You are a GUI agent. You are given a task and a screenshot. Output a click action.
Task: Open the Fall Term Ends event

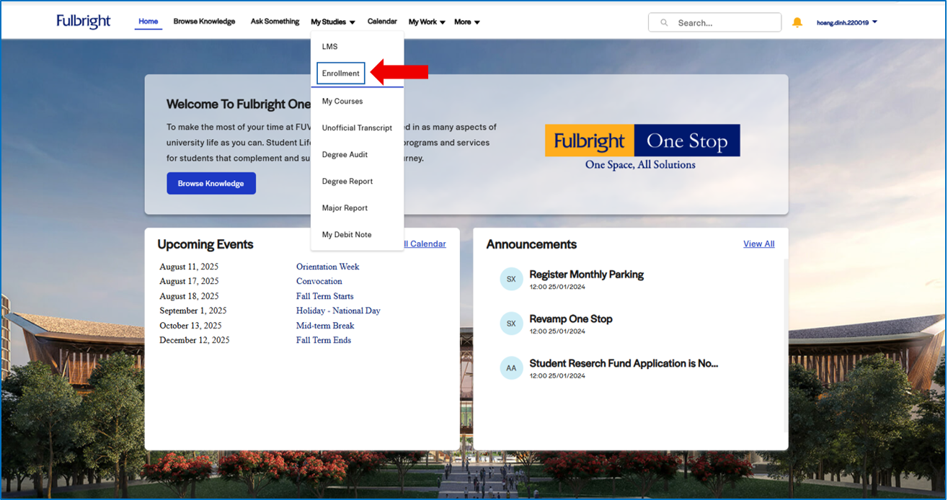point(324,341)
